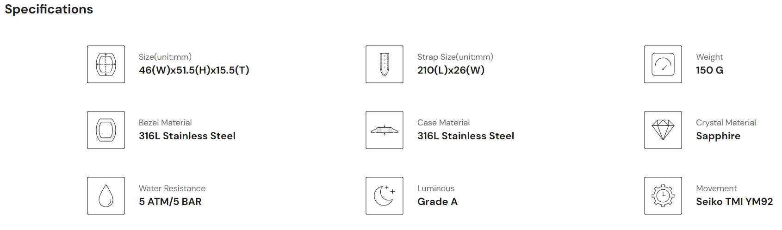Click the bezel material icon
782x230 pixels.
[x=106, y=130]
